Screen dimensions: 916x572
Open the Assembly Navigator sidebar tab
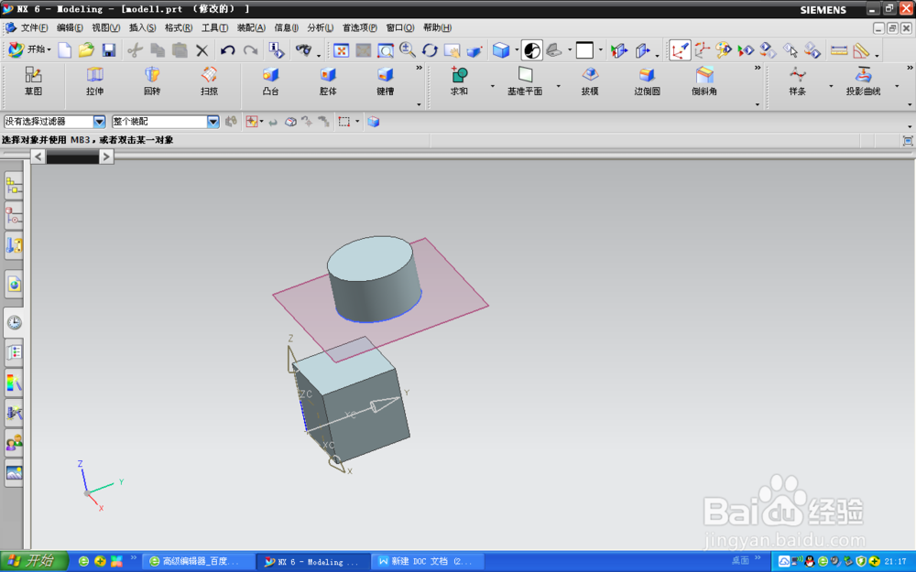[14, 186]
